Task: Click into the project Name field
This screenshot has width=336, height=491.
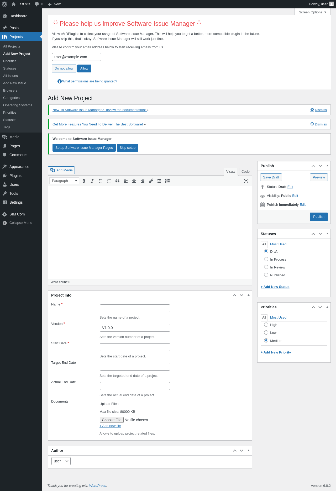Action: click(x=135, y=308)
